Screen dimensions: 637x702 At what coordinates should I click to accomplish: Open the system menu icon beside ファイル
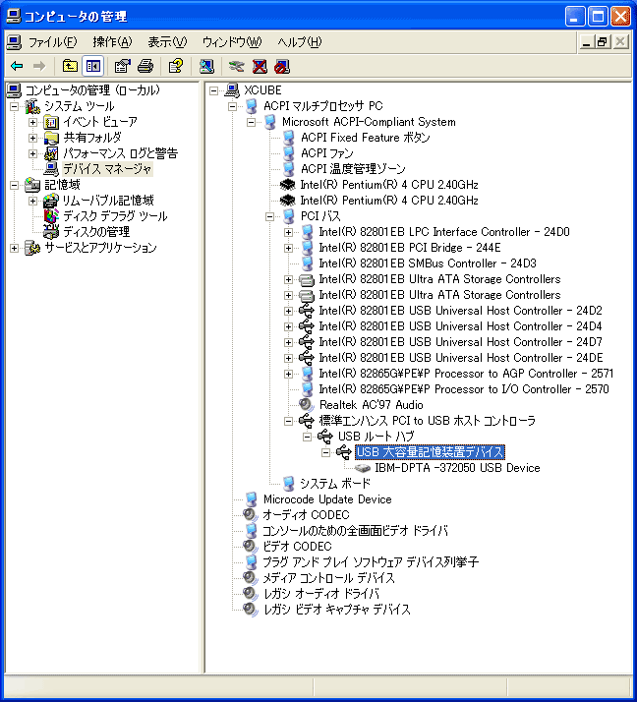[x=14, y=42]
